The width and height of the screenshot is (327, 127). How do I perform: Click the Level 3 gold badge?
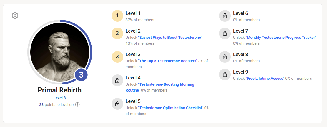[117, 57]
